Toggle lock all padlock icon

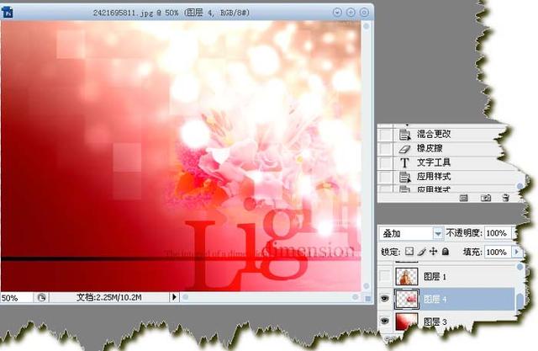(x=446, y=252)
